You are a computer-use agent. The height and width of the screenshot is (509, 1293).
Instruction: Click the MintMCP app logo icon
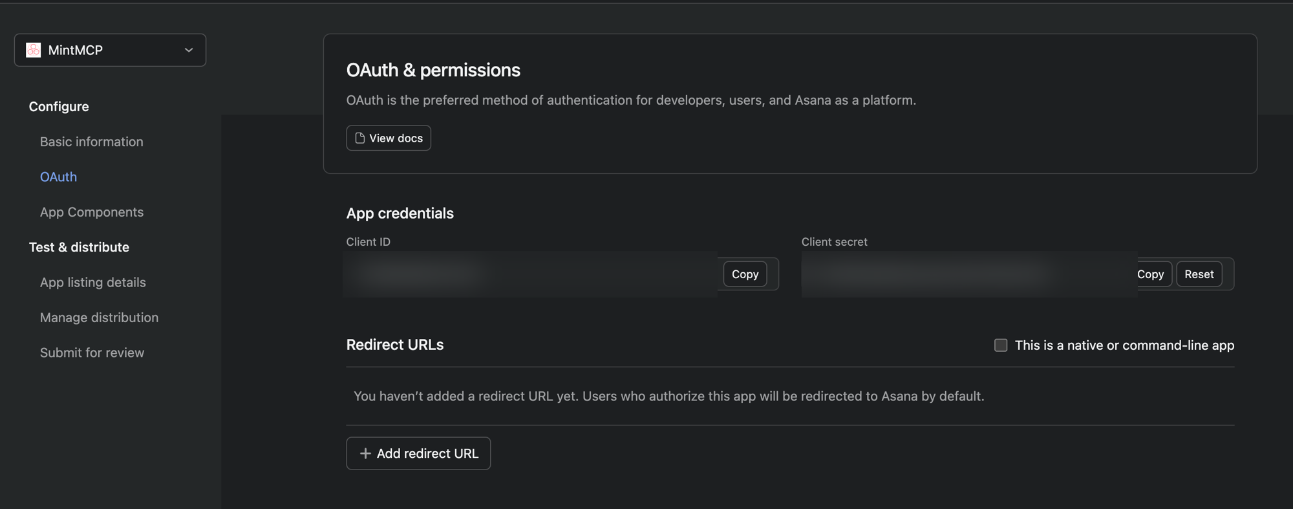pos(33,50)
